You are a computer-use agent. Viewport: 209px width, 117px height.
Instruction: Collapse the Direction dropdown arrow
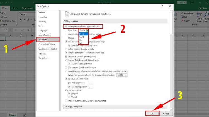click(x=87, y=31)
